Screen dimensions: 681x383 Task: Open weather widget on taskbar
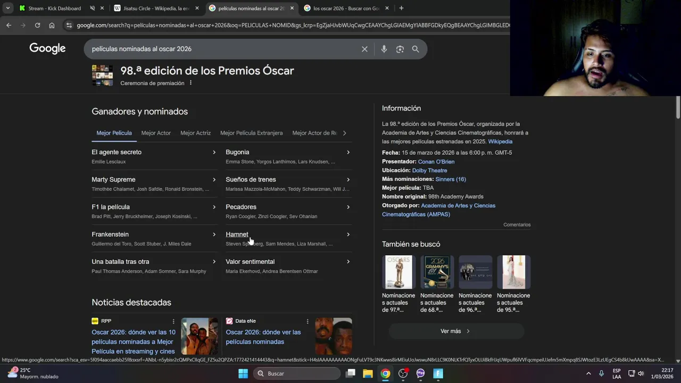coord(33,373)
